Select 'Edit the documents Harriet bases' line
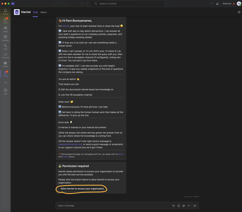The image size is (242, 212). (87, 89)
